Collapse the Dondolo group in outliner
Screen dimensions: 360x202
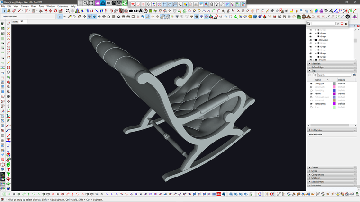314,40
